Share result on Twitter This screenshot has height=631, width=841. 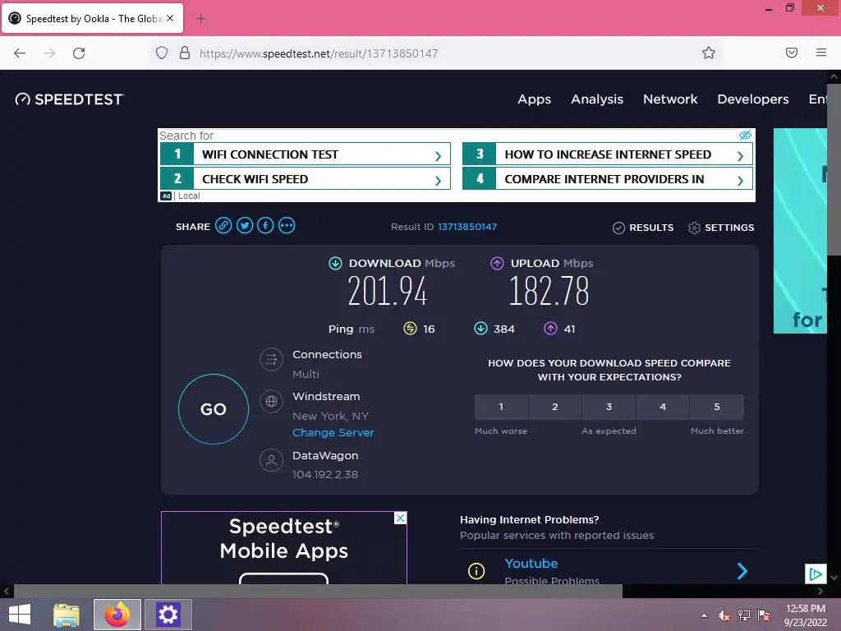click(x=245, y=226)
